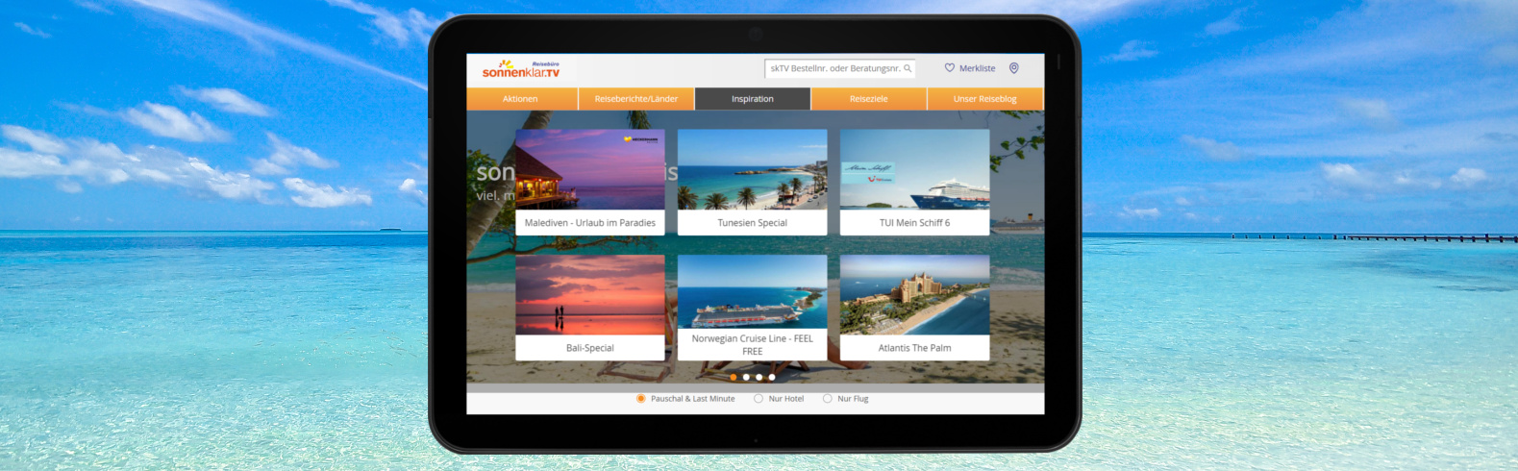Focus the skTV Bestellnr. search field
Viewport: 1518px width, 471px height.
click(833, 68)
